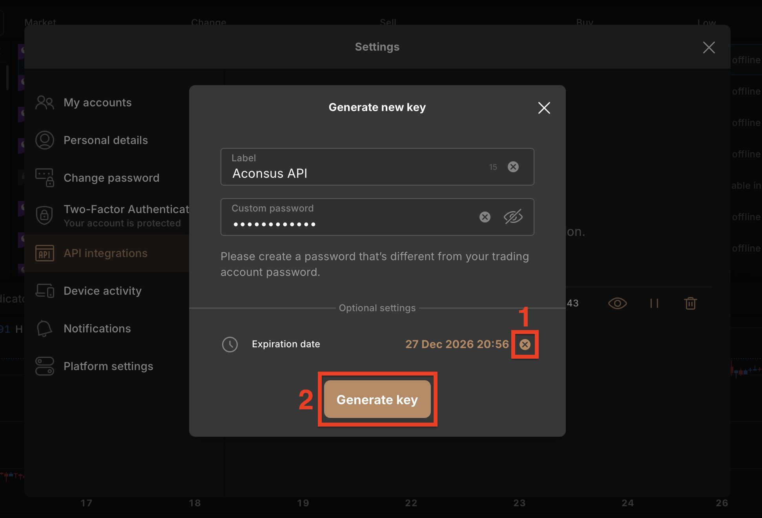Open Device activity settings
This screenshot has width=762, height=518.
click(102, 291)
